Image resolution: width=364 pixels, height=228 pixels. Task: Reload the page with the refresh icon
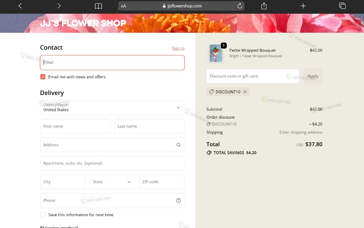point(240,6)
